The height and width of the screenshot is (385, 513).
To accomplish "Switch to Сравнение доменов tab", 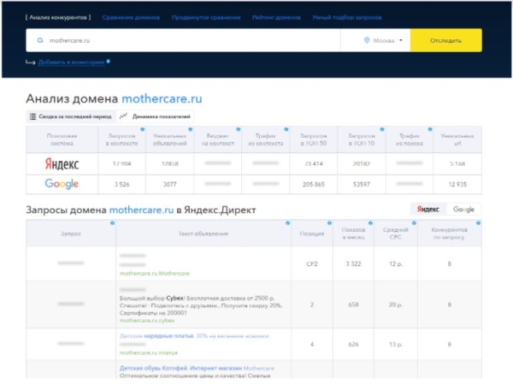I will (131, 17).
